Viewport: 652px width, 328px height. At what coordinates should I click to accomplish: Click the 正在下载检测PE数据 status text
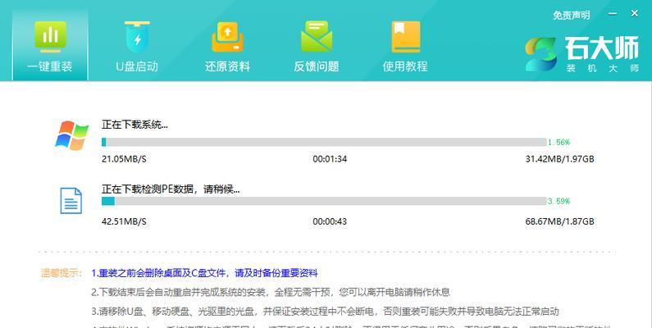tap(171, 189)
